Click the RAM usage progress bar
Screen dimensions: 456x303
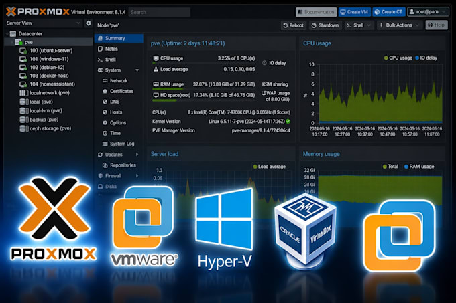coord(204,89)
